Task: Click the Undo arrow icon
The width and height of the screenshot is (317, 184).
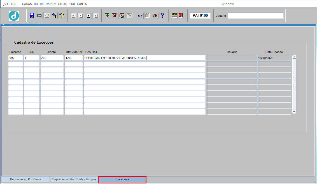Action: tap(140, 16)
